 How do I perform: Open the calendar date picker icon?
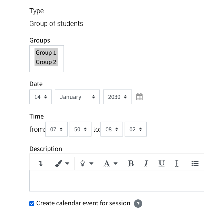[x=139, y=97]
